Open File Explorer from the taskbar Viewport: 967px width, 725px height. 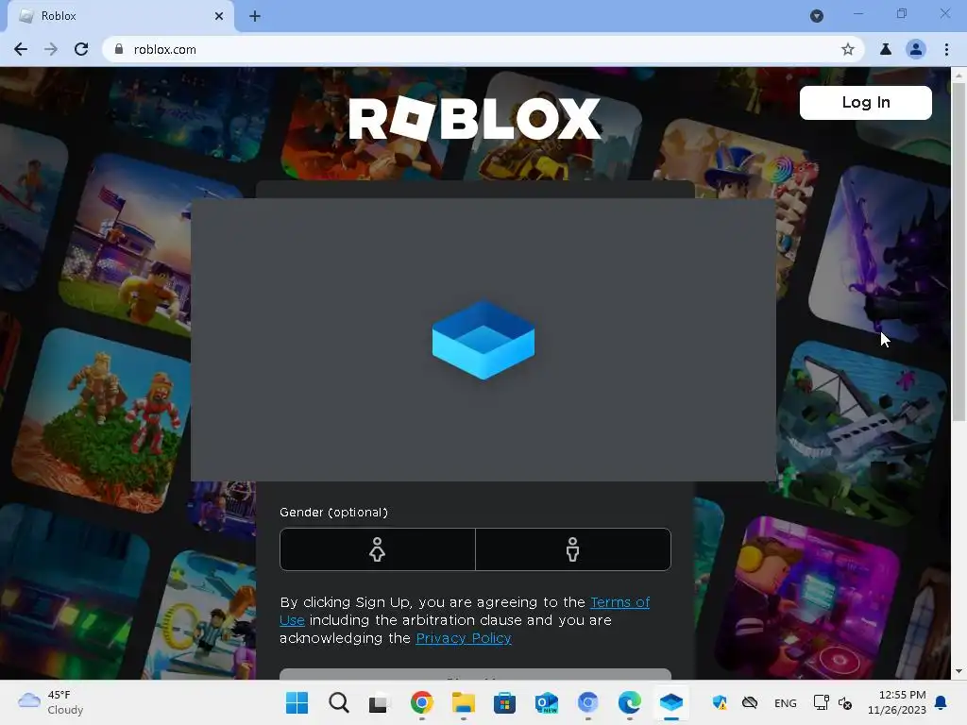coord(463,702)
